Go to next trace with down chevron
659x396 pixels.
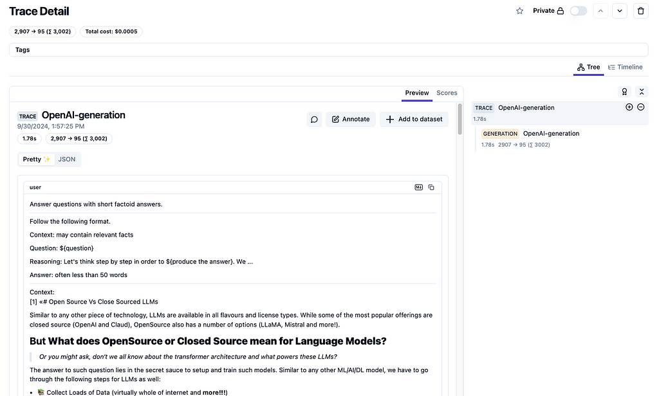pyautogui.click(x=620, y=11)
